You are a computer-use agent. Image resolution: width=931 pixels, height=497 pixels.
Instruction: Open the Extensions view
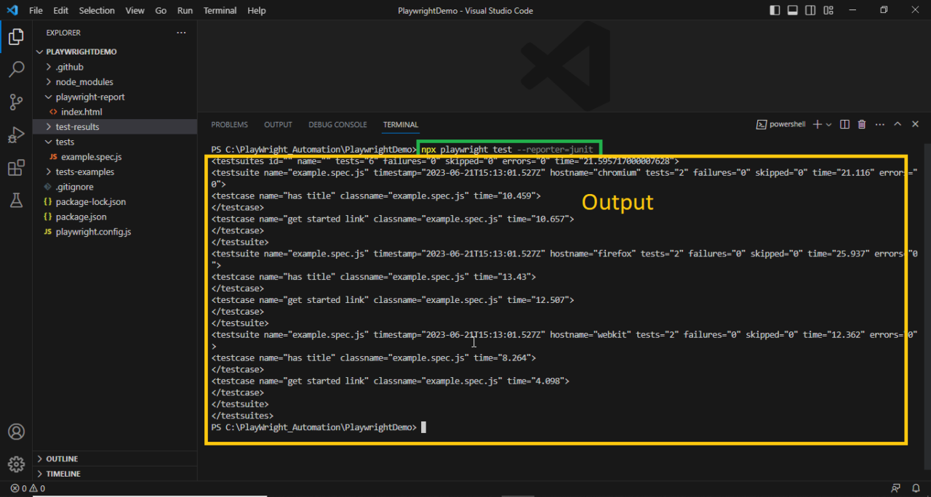[x=16, y=169]
